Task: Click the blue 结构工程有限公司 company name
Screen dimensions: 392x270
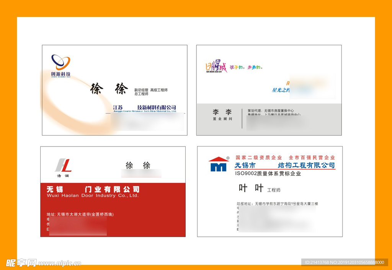Action: [x=306, y=165]
